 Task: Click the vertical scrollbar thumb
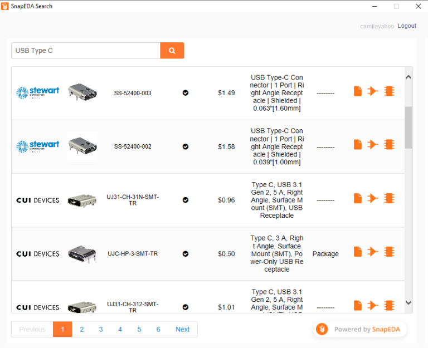(408, 127)
